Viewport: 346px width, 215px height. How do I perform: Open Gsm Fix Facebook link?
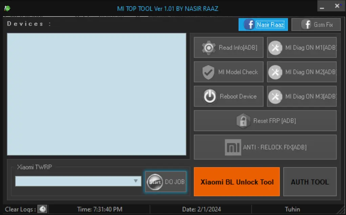click(x=316, y=25)
